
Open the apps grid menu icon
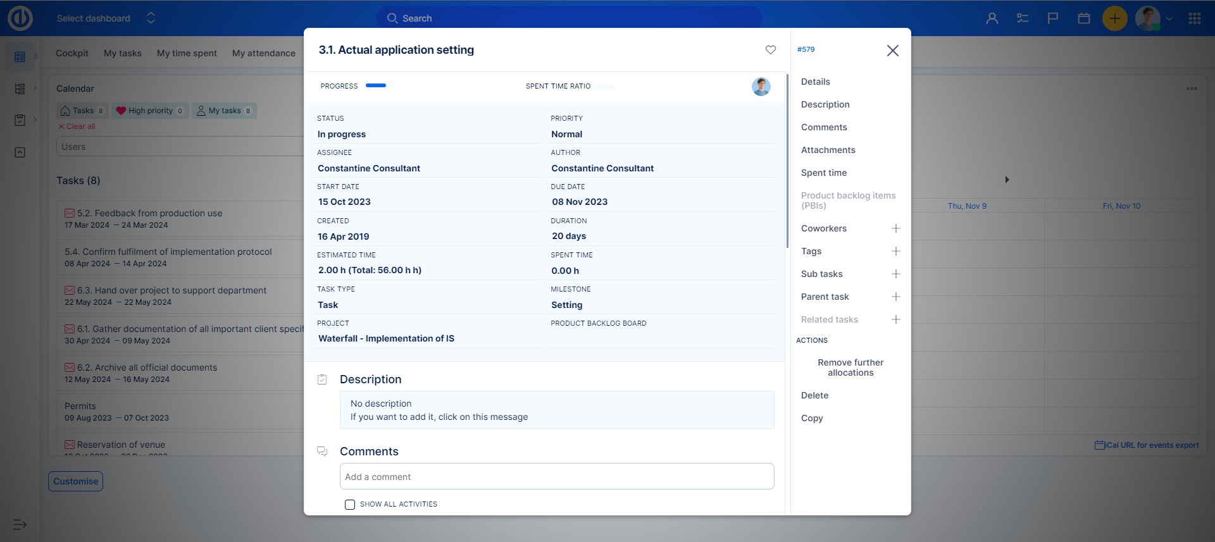click(1194, 18)
